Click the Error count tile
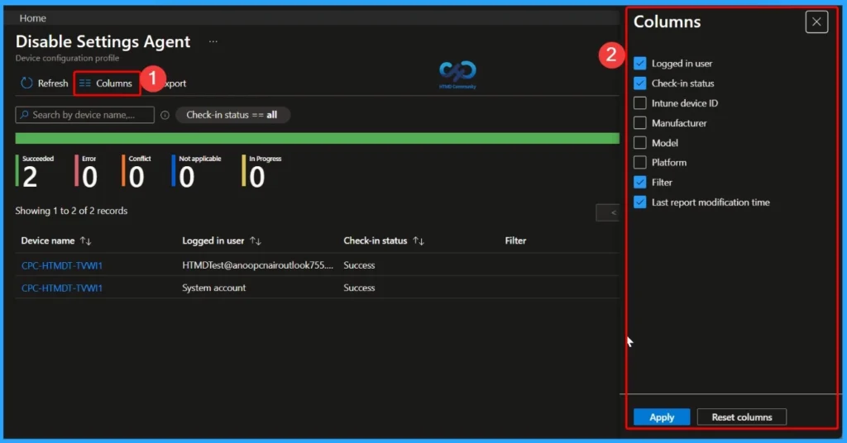 point(86,171)
